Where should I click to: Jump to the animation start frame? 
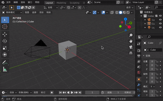tap(60, 93)
